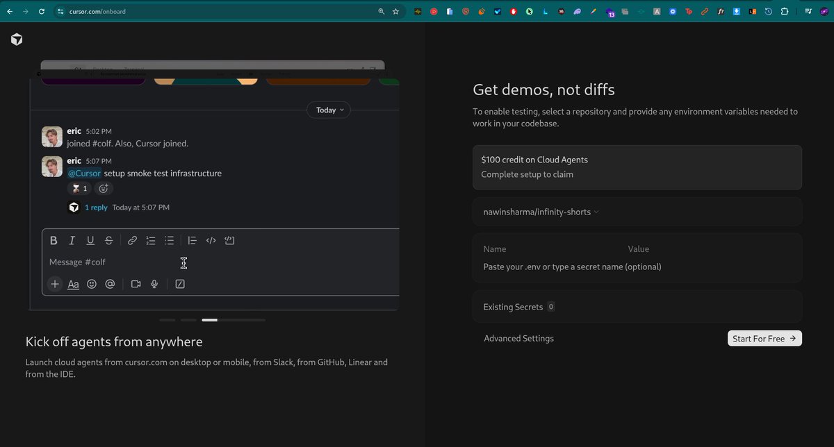Bookmark this page with the star icon
The image size is (834, 447).
coord(396,12)
